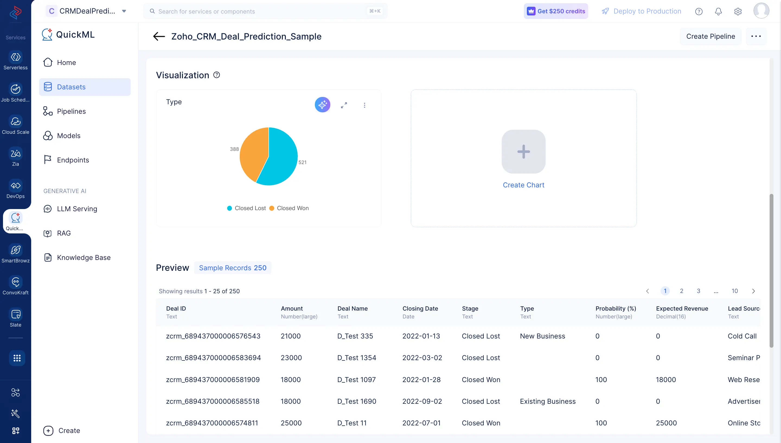
Task: Open the help question mark icon
Action: click(x=699, y=12)
